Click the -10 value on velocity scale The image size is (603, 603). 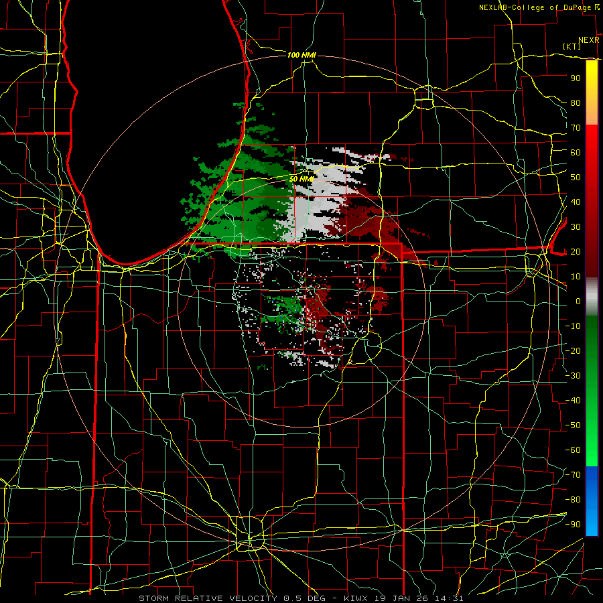tap(573, 326)
